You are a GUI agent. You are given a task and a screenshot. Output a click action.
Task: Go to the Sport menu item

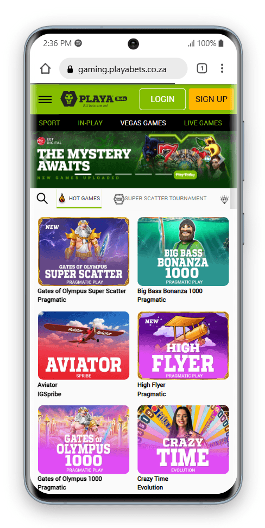[x=49, y=123]
